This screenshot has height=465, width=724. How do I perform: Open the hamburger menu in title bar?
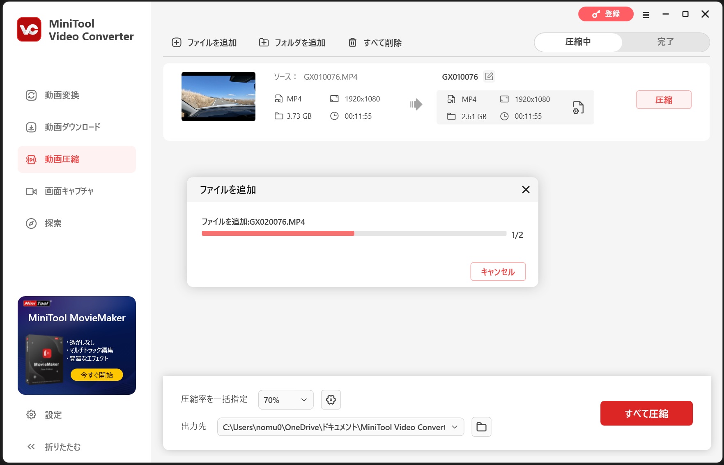(646, 15)
